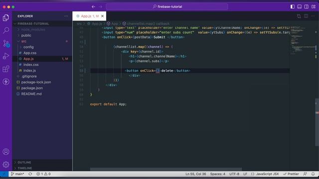
Task: Collapse the FIREBASE-TUTORIAL root folder
Action: [42, 23]
